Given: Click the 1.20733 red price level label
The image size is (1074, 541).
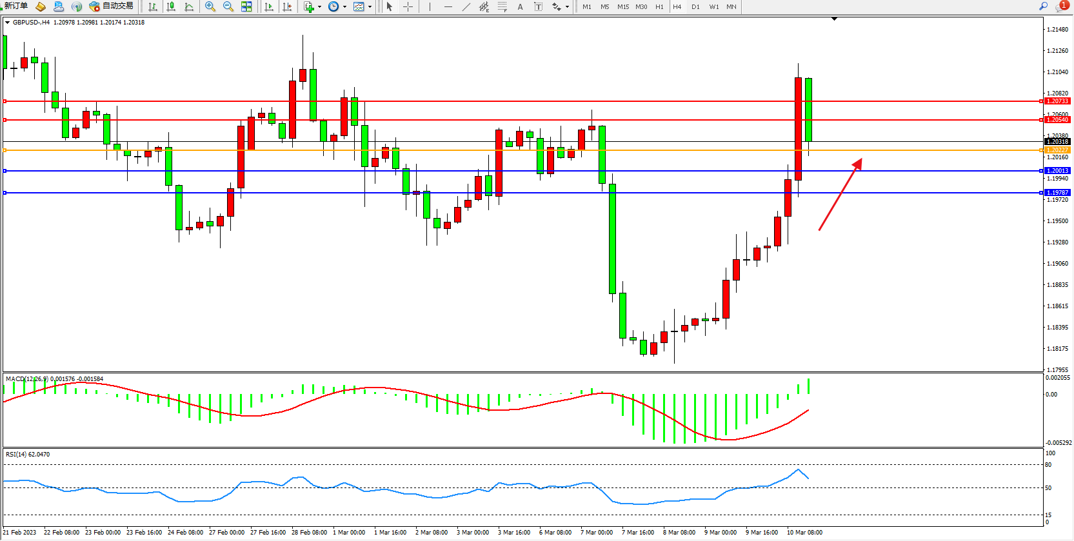Looking at the screenshot, I should [1057, 101].
